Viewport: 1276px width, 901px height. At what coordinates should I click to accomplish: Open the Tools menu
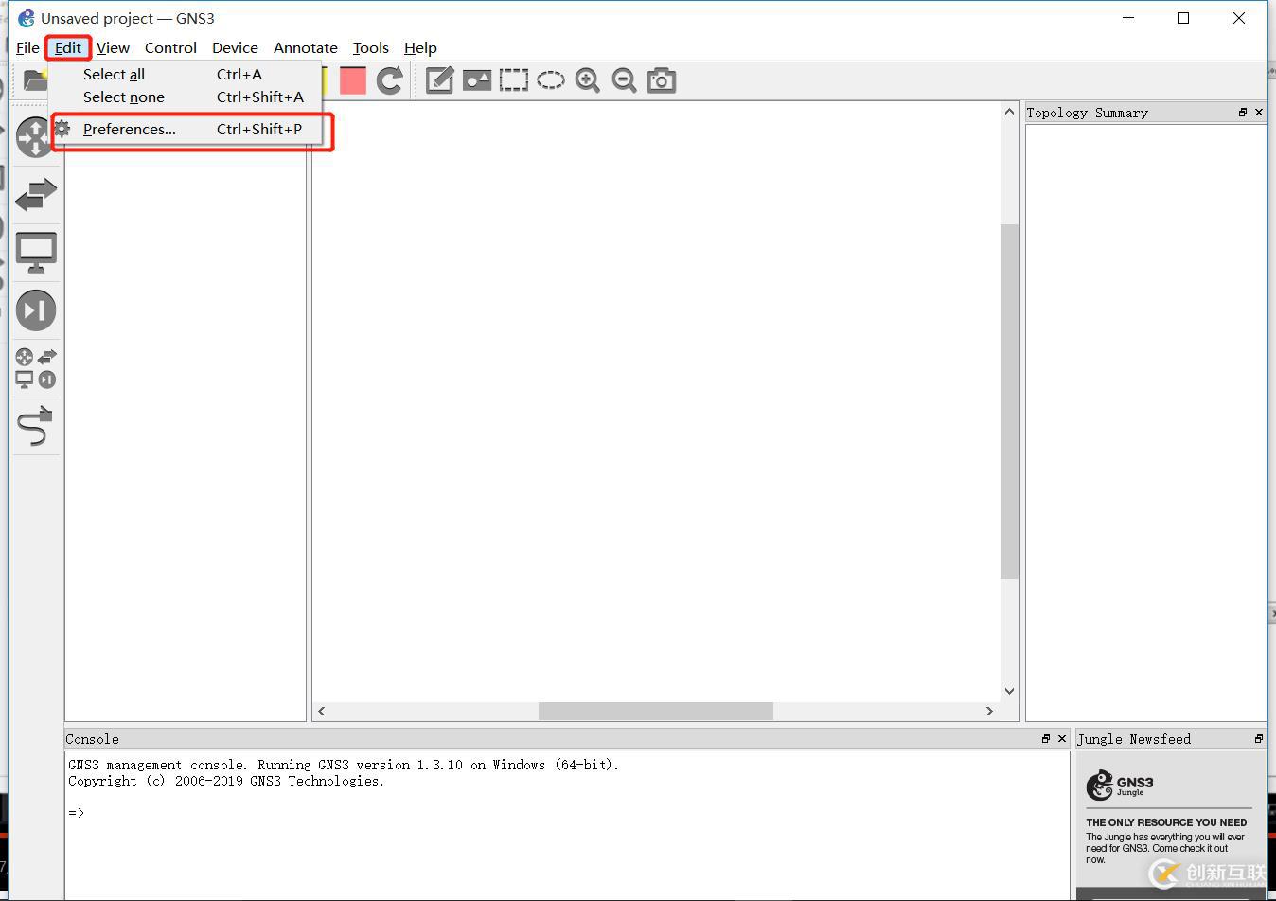370,47
